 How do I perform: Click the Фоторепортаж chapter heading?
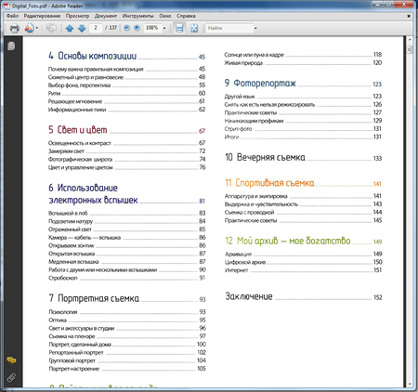(265, 83)
